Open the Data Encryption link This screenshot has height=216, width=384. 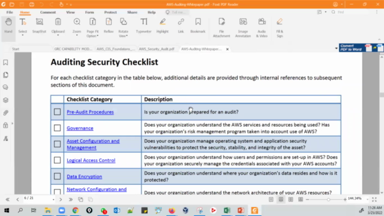(84, 176)
